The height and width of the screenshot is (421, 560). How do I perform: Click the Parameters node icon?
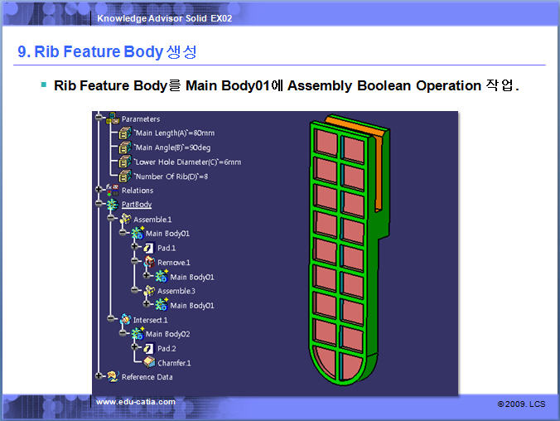112,119
